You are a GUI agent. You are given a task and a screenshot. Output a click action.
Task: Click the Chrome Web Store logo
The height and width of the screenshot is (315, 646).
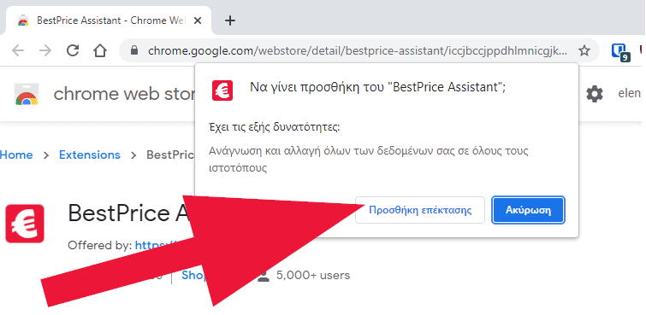pos(27,94)
